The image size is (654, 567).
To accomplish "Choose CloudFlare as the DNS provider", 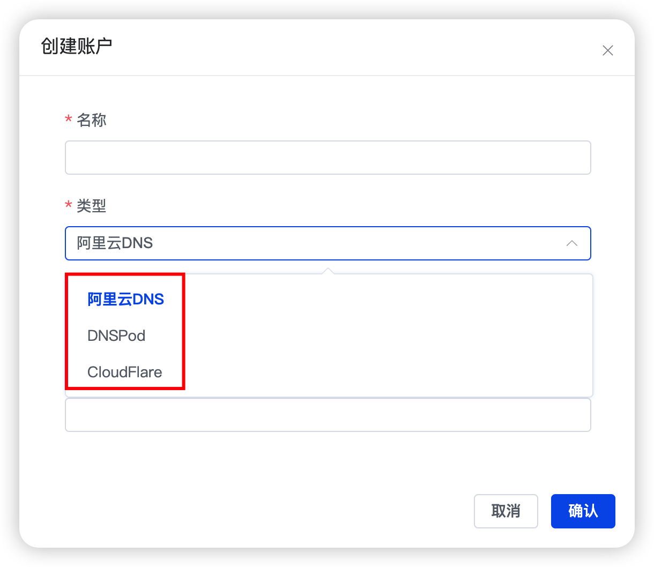I will pos(124,372).
